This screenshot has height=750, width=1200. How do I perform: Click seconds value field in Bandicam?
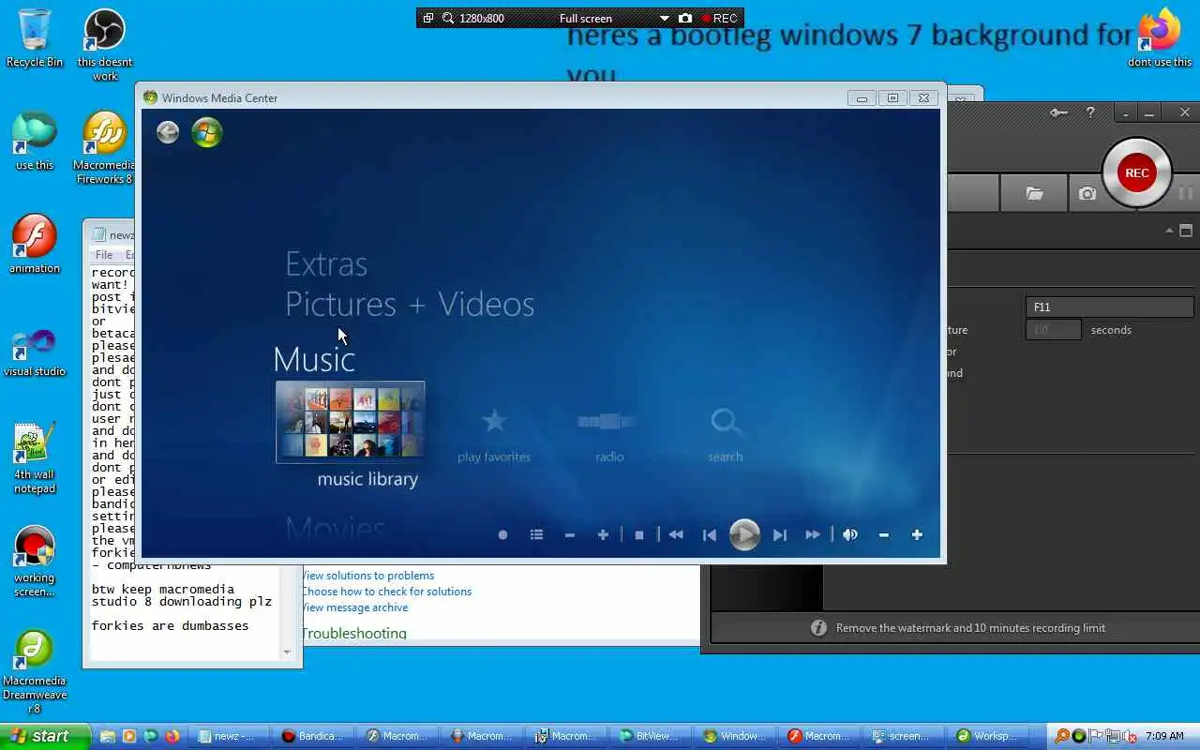pos(1053,330)
